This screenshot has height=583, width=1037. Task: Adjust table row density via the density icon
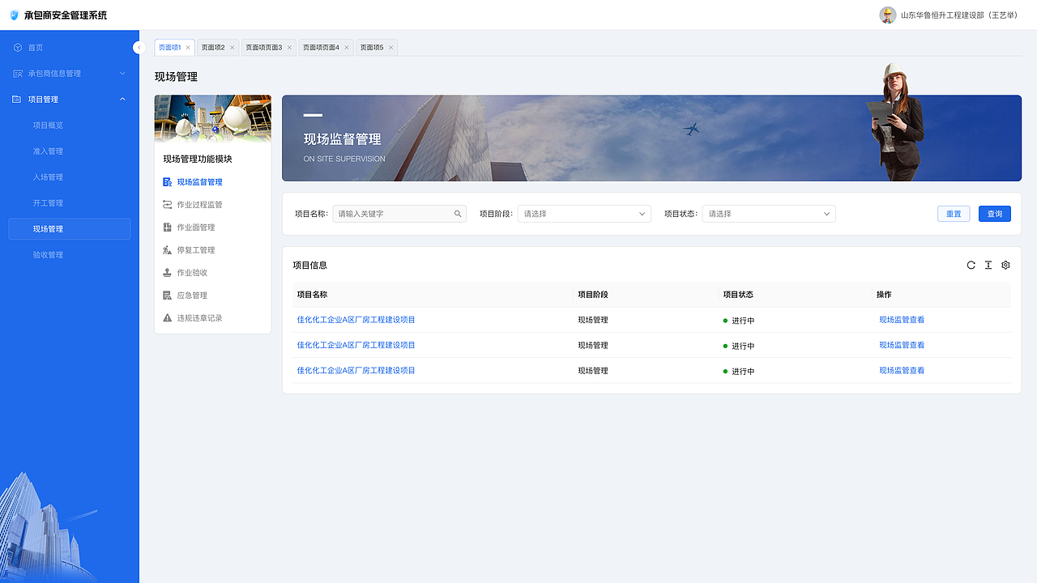point(988,265)
